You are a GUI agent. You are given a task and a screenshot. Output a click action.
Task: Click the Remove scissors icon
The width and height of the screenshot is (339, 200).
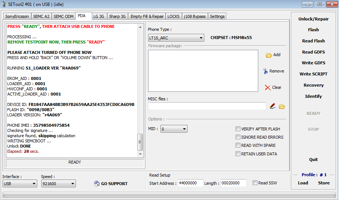265,71
